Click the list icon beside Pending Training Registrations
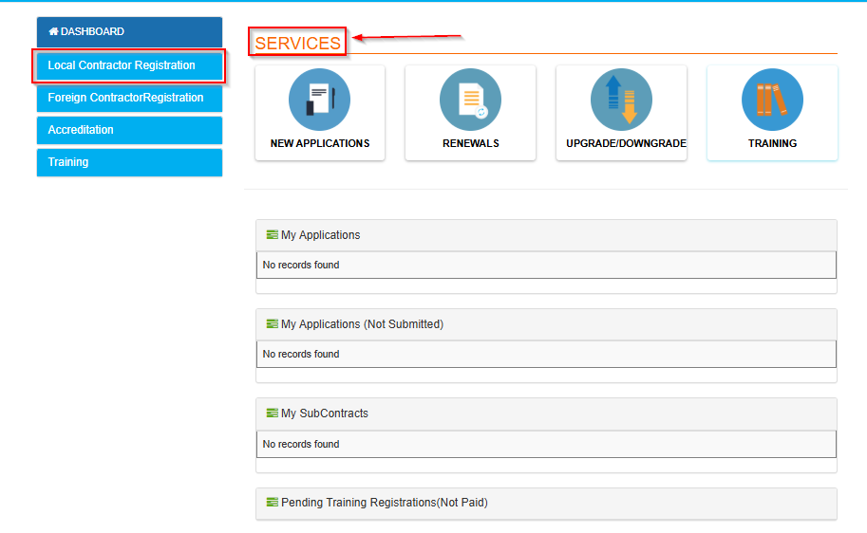This screenshot has width=867, height=533. point(272,502)
